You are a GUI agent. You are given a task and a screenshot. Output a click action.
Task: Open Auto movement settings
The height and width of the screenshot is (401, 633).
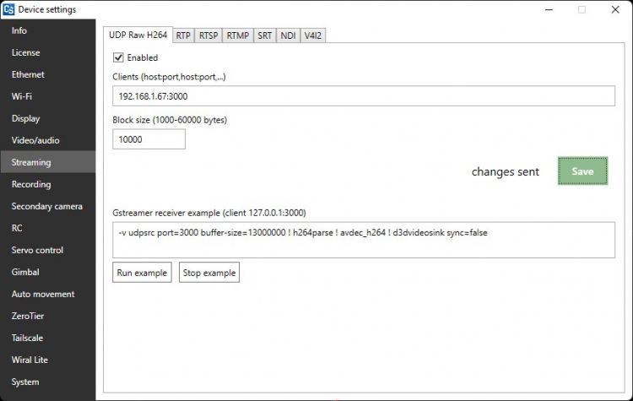[48, 294]
